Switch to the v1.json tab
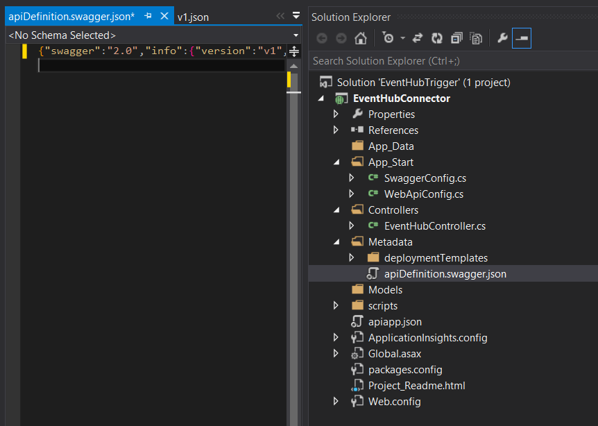 click(x=193, y=17)
